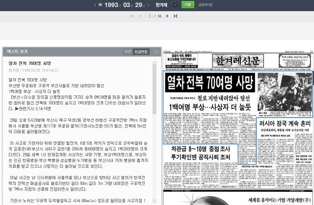This screenshot has height=205, width=314.
Task: Open the calendar icon beside 1993
Action: point(101,5)
